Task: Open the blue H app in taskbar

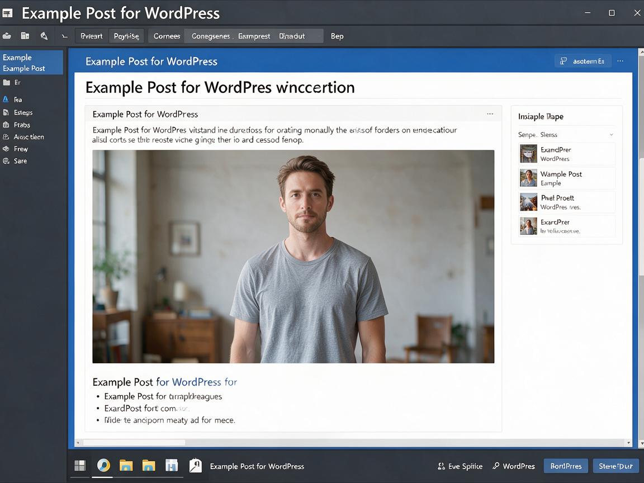Action: 171,466
